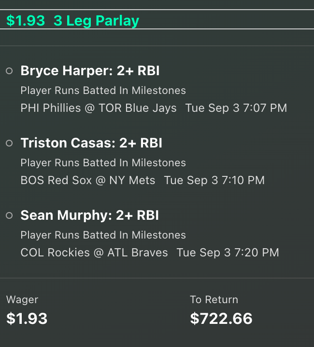Select the green $1.93 amount in header
The image size is (314, 347).
pyautogui.click(x=26, y=21)
